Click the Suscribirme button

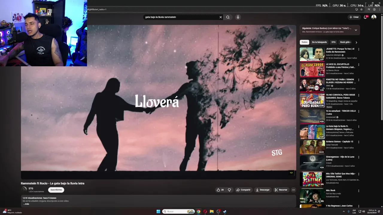(56, 190)
